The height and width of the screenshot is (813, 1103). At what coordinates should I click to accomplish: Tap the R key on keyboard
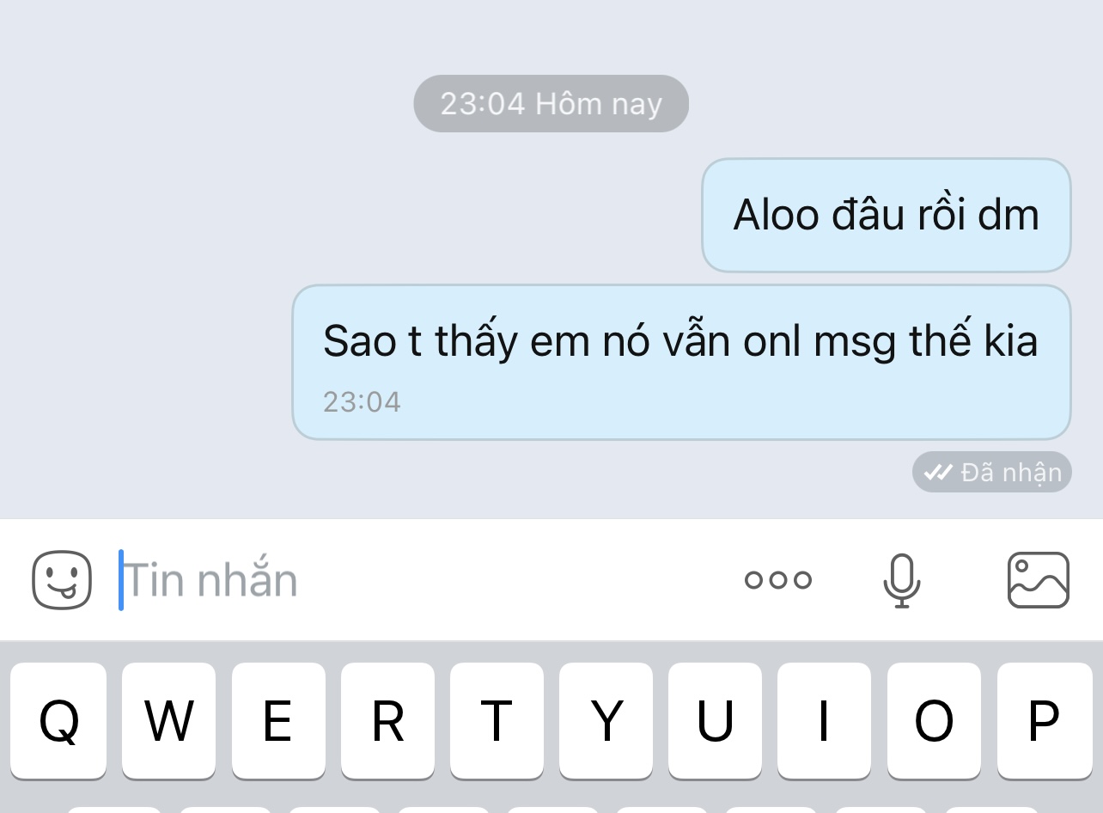click(x=387, y=720)
